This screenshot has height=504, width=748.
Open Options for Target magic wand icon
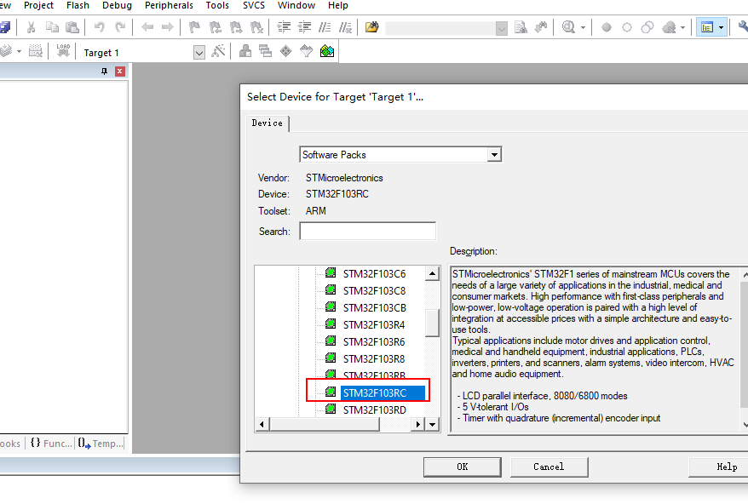(x=219, y=52)
